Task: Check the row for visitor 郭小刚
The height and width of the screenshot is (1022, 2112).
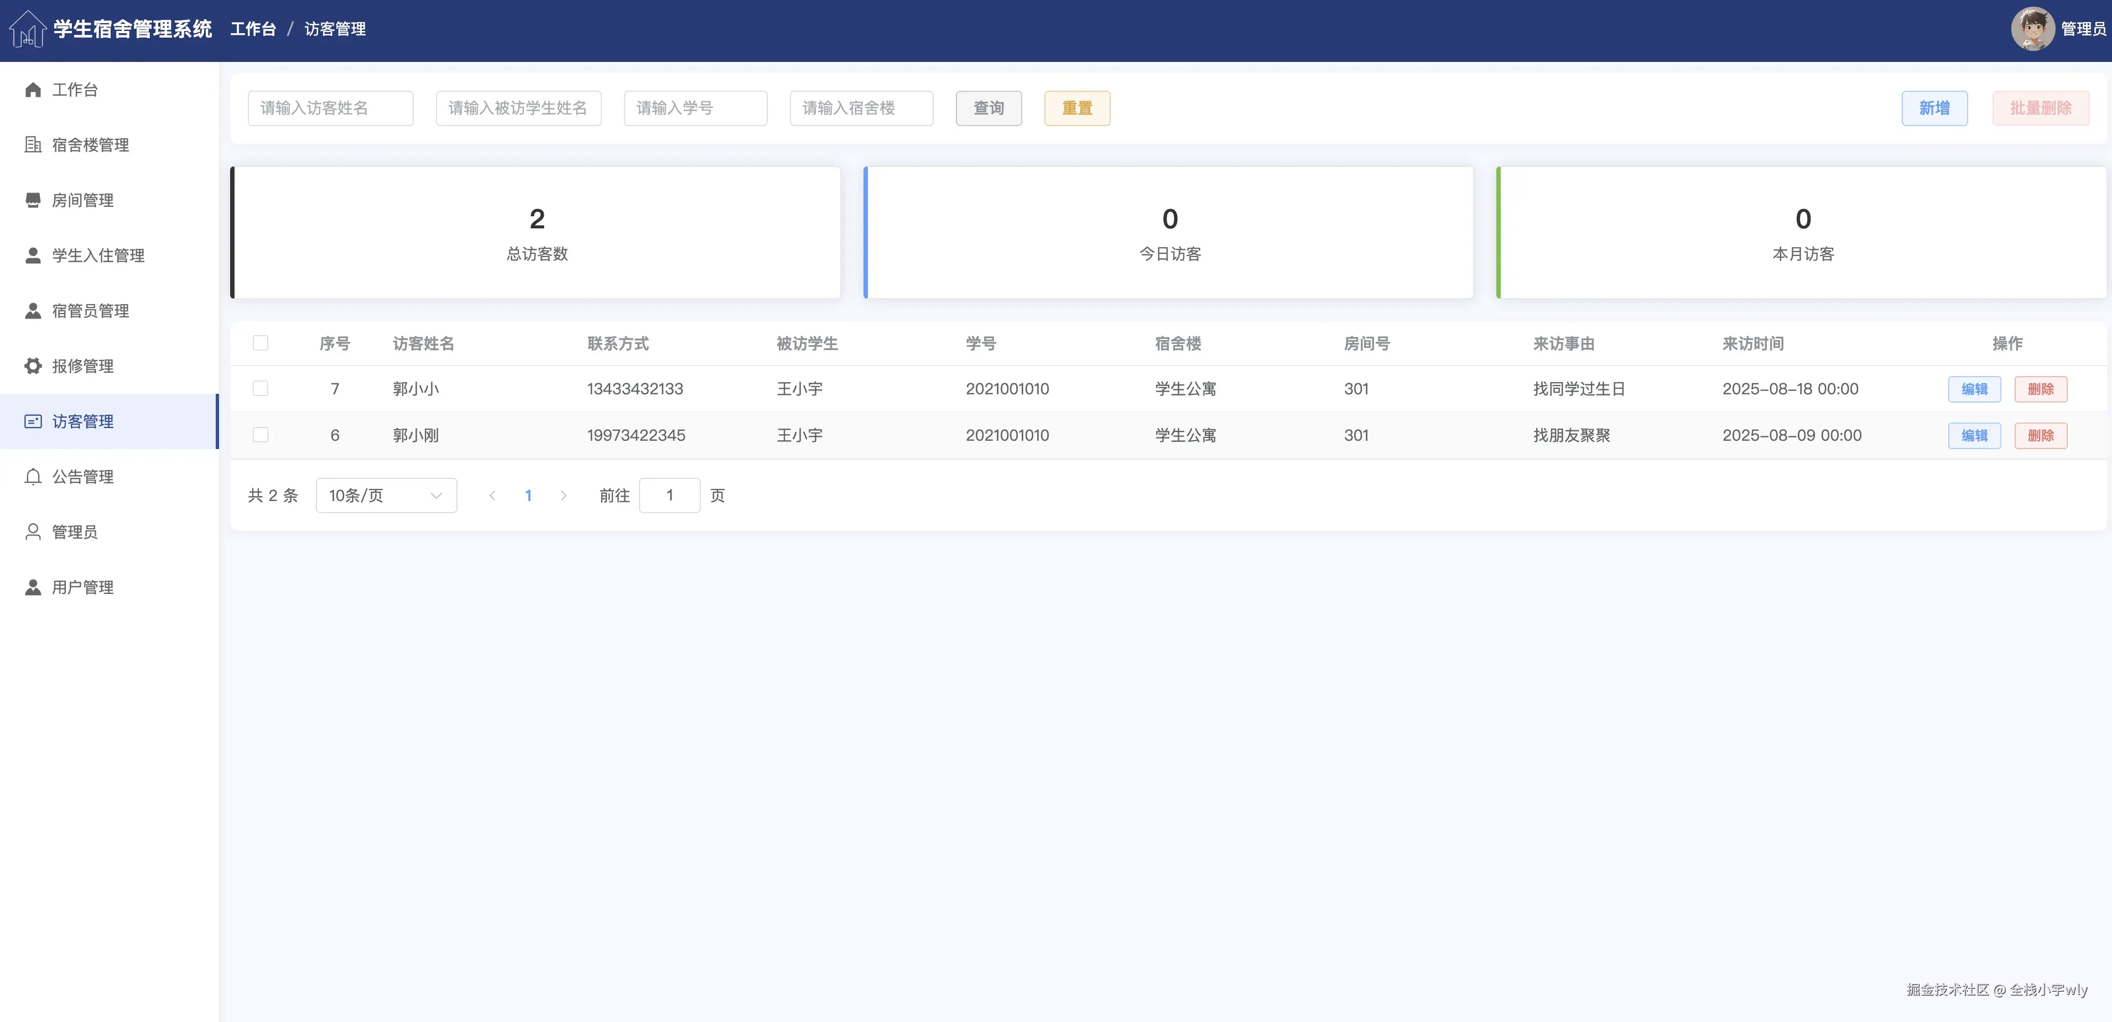Action: pyautogui.click(x=261, y=435)
